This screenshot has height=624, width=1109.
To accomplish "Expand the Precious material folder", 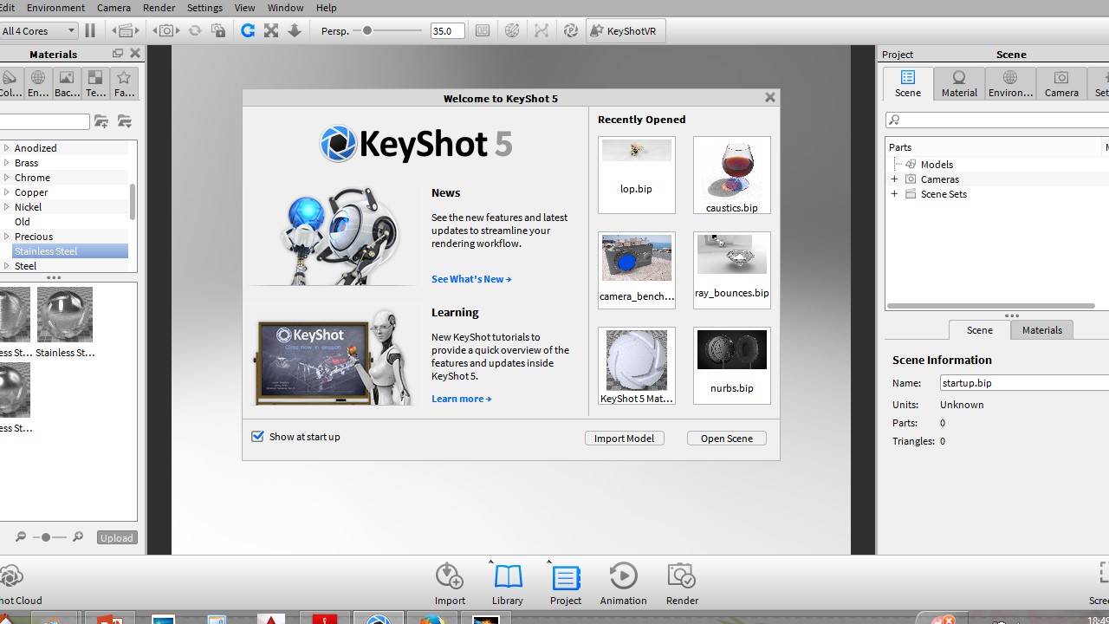I will (x=7, y=237).
